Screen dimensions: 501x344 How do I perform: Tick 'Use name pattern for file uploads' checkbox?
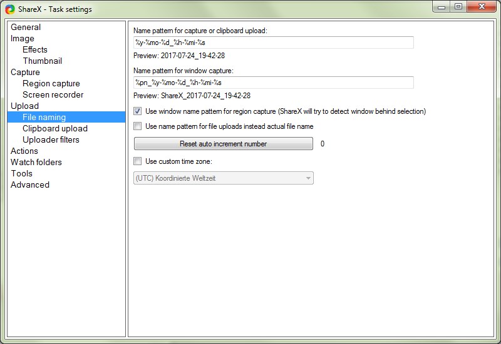coord(138,126)
